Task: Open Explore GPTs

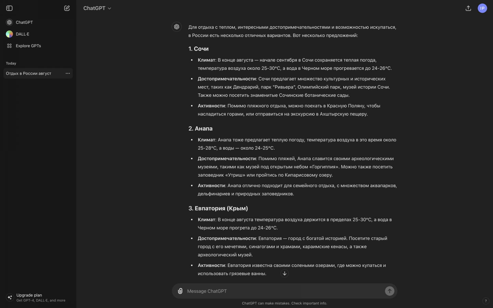Action: tap(28, 46)
